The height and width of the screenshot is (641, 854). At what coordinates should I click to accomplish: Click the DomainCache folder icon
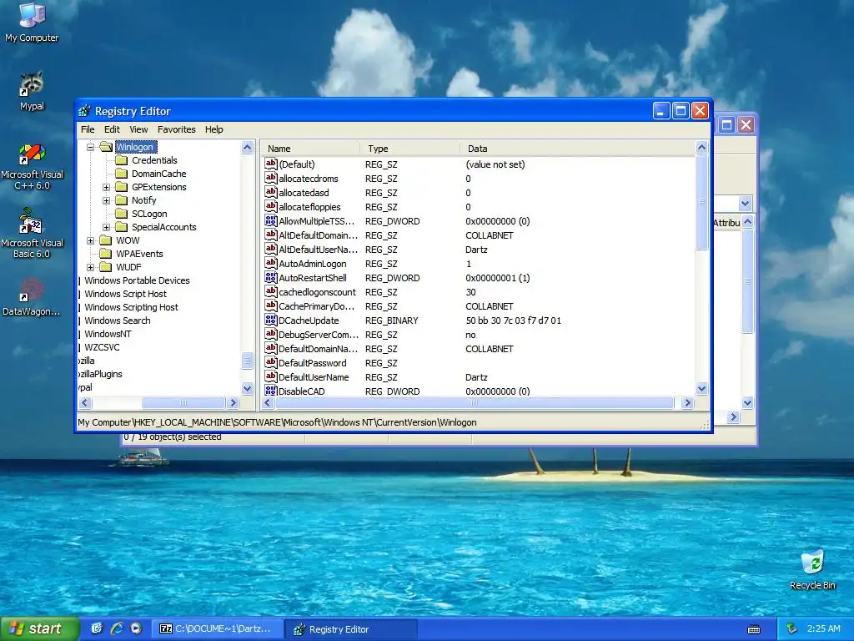pyautogui.click(x=122, y=174)
